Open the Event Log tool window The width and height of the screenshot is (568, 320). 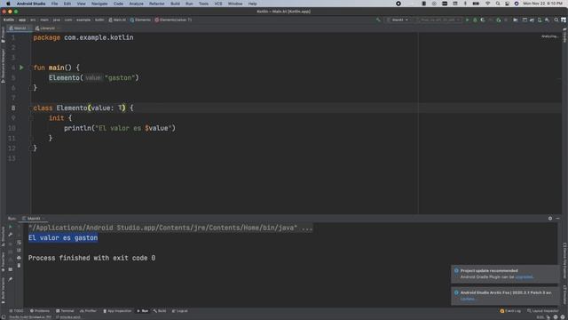[510, 311]
